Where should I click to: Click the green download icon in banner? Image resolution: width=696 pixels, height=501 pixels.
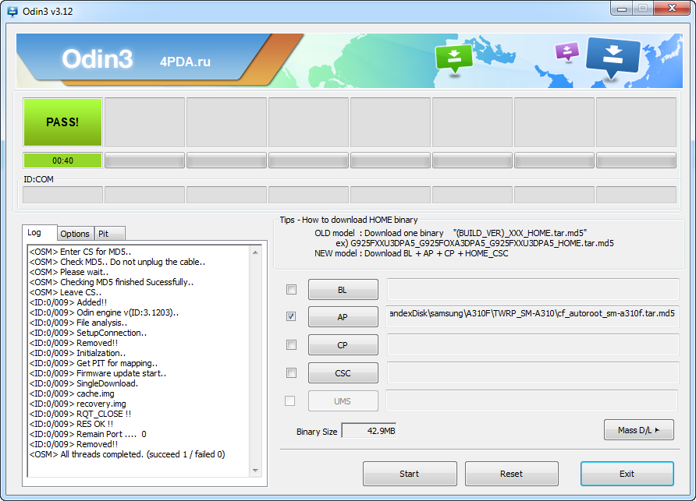click(455, 58)
